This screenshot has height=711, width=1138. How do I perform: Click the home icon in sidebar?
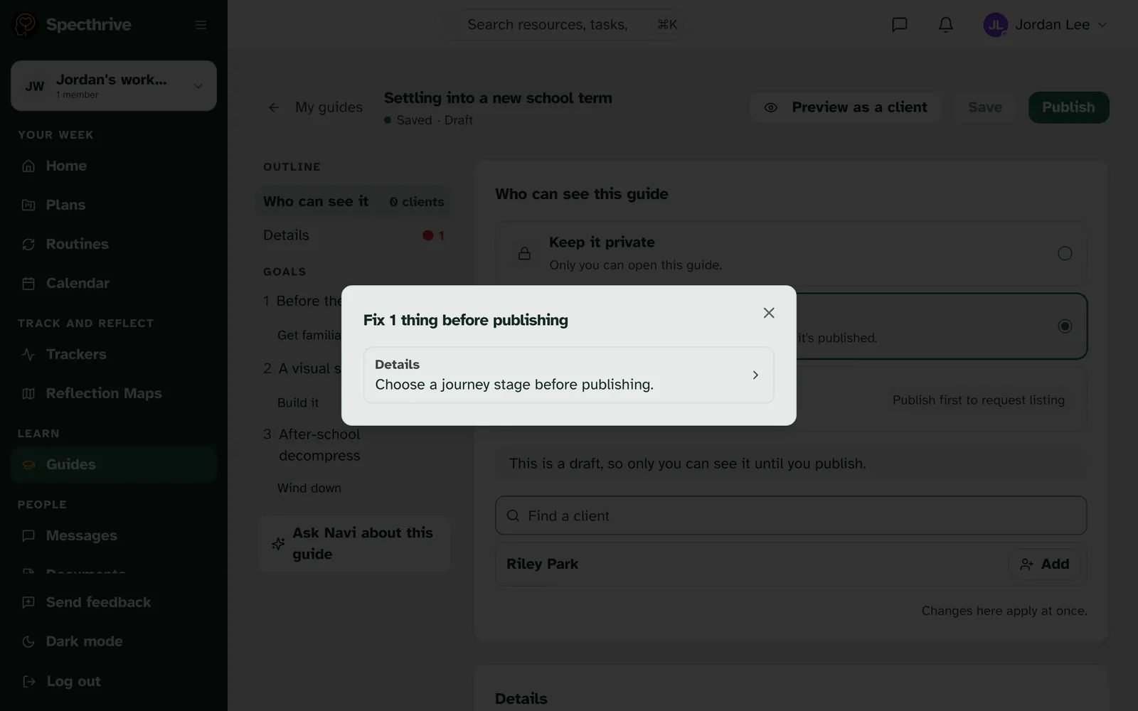tap(28, 166)
